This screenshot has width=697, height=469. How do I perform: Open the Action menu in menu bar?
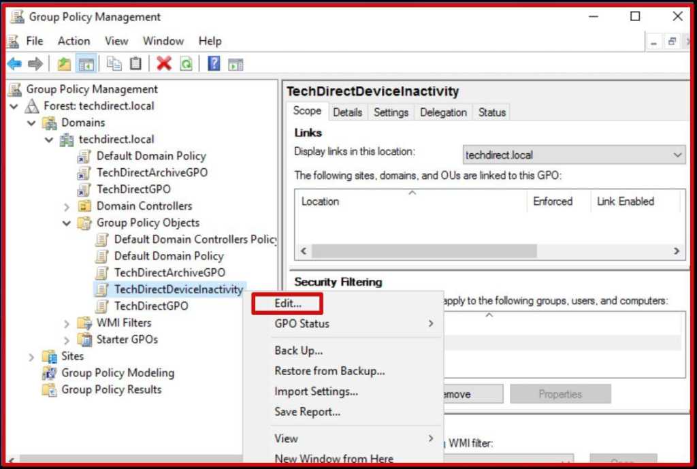74,41
